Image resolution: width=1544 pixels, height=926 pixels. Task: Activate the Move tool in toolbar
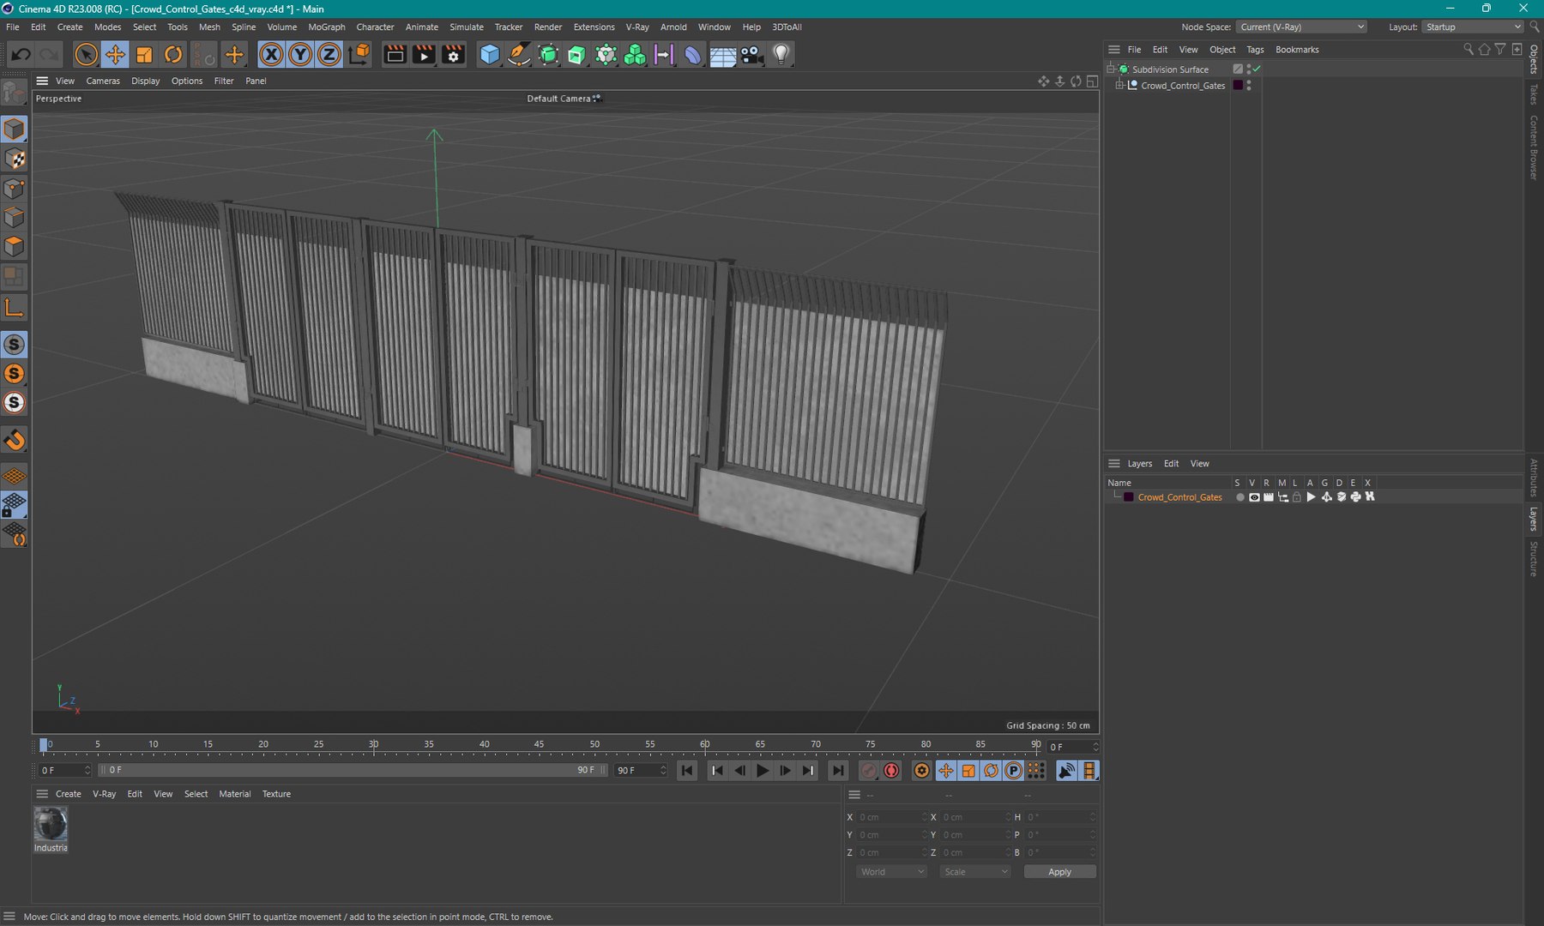click(115, 55)
